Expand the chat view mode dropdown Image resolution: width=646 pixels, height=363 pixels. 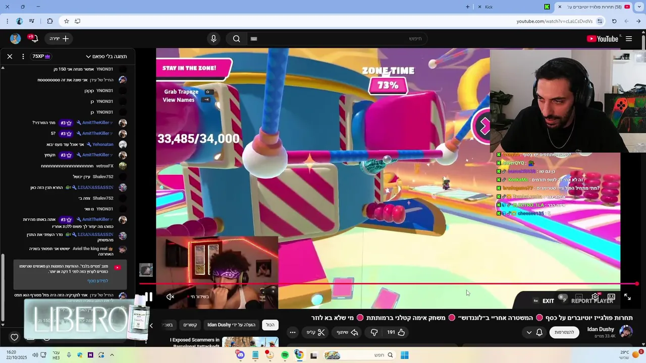(106, 56)
